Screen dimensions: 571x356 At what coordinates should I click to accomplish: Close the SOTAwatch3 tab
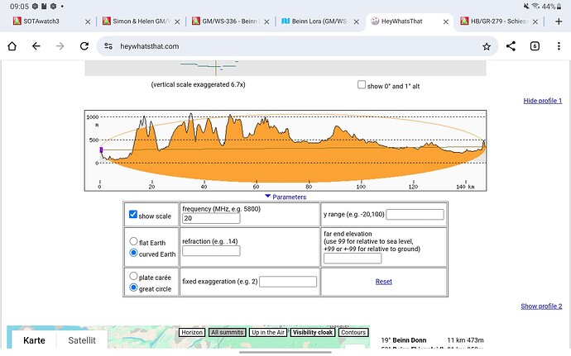pos(88,21)
